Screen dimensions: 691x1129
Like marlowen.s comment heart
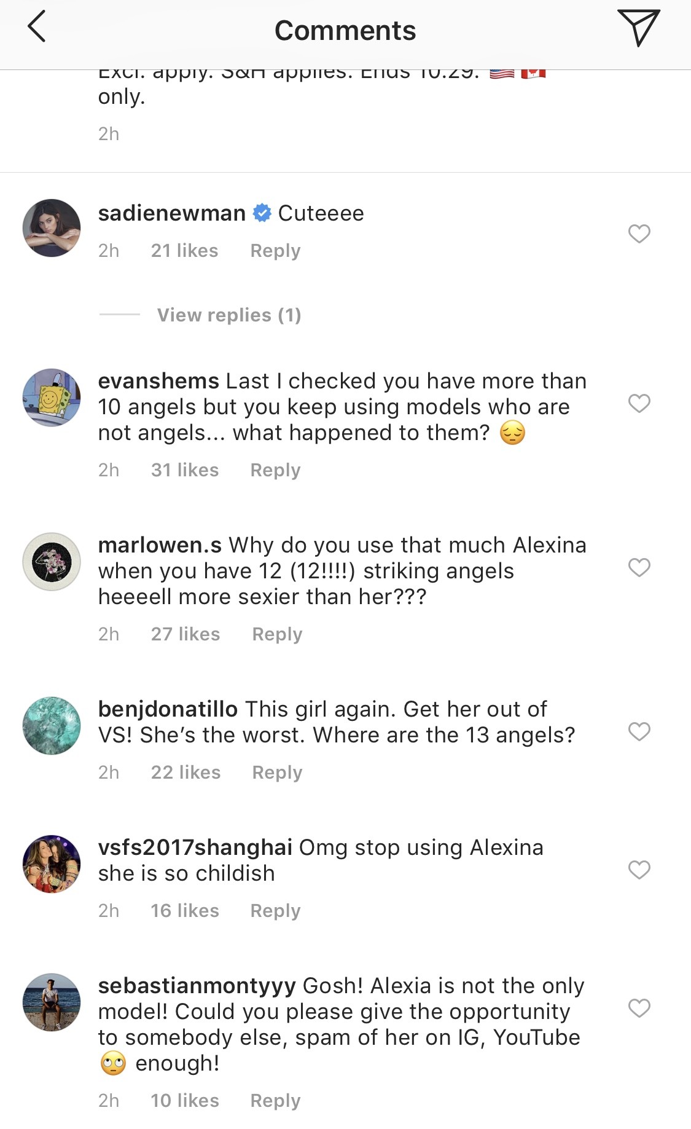pos(639,567)
